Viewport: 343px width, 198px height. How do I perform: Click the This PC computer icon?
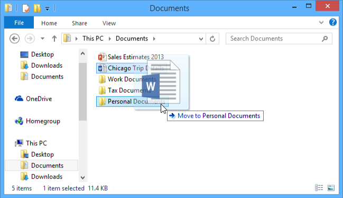click(x=19, y=143)
